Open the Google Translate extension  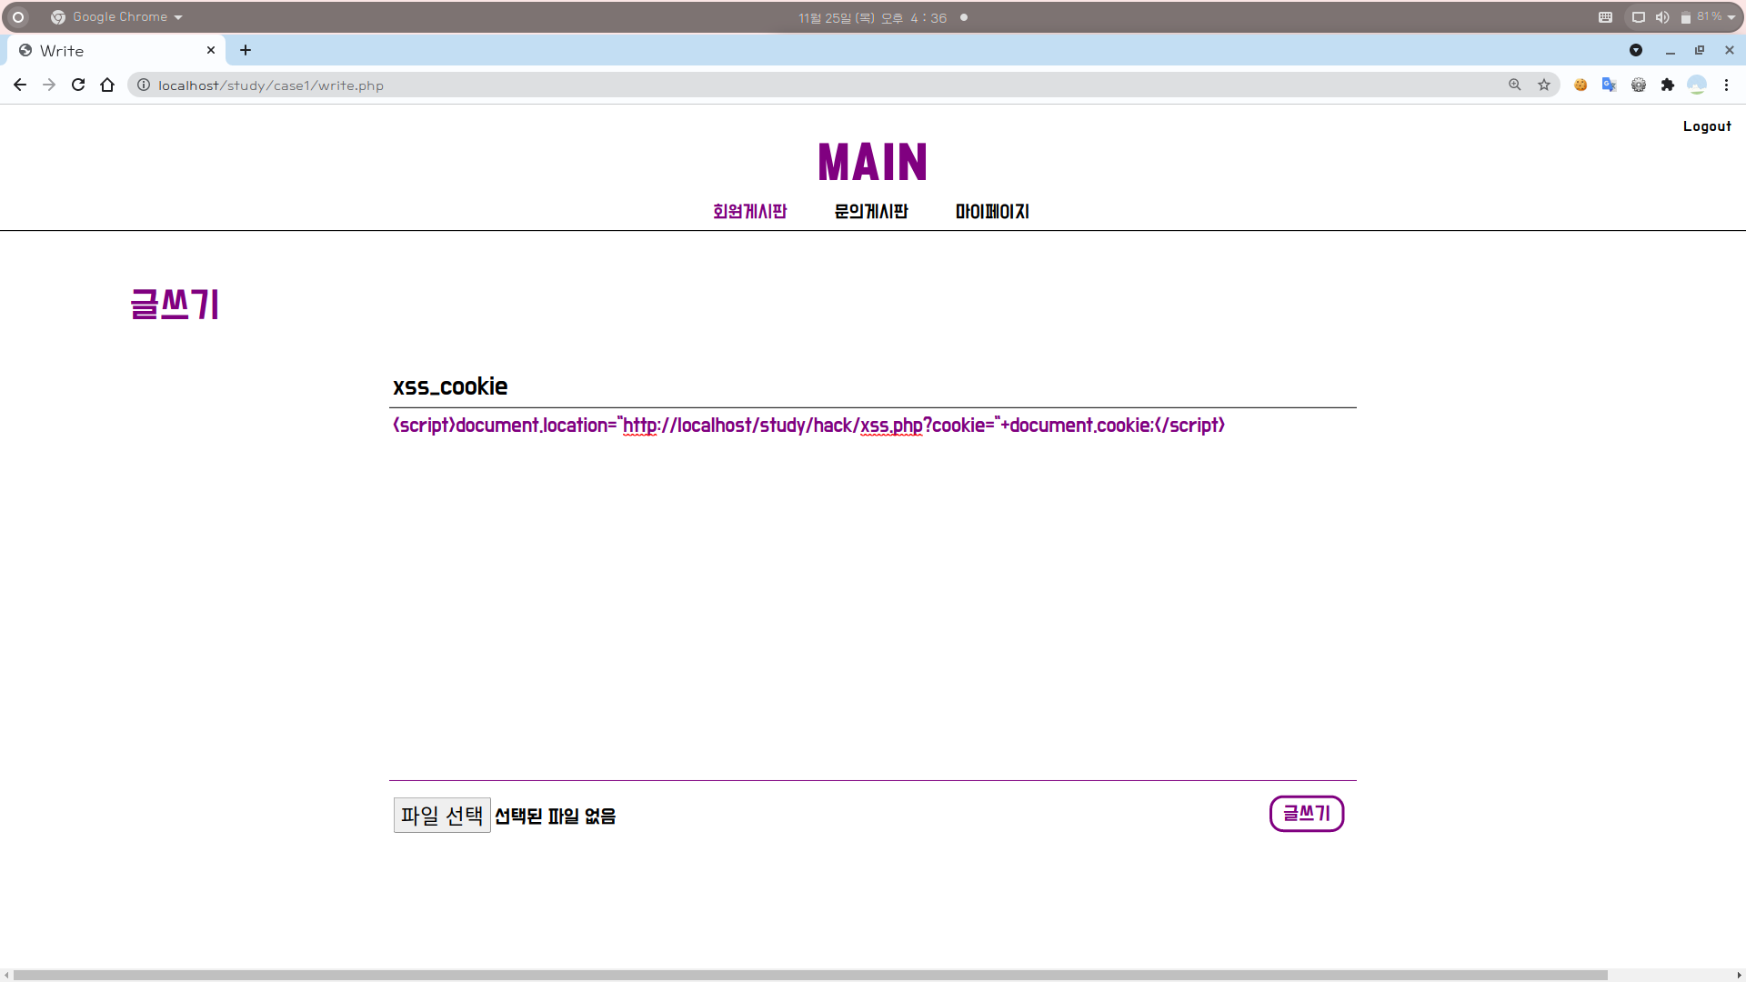pos(1609,85)
